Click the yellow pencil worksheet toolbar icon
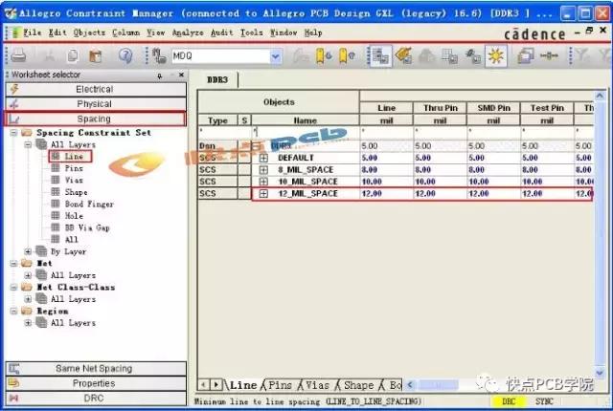This screenshot has height=411, width=613. [x=403, y=55]
